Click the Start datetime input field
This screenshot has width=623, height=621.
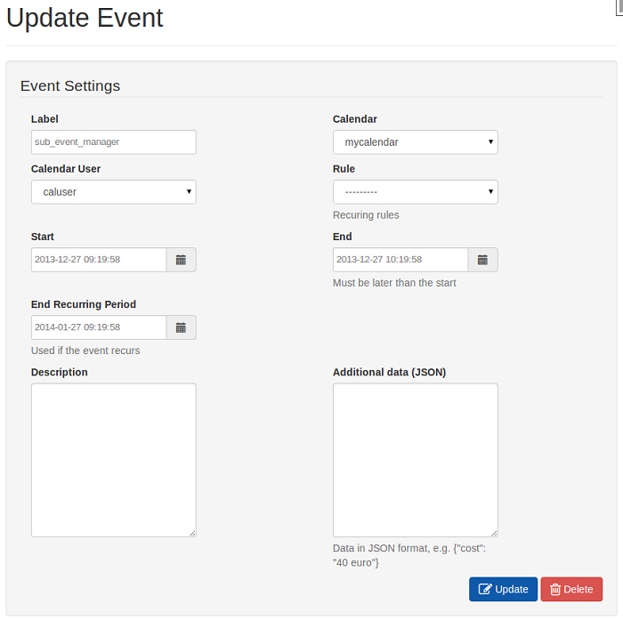coord(99,260)
